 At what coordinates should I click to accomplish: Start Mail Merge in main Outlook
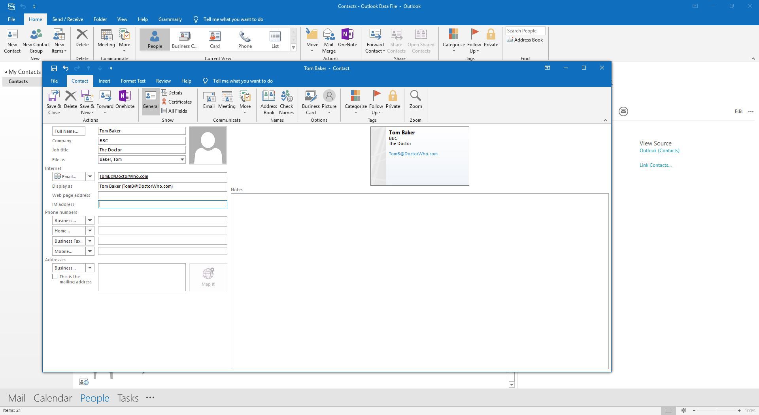(329, 41)
